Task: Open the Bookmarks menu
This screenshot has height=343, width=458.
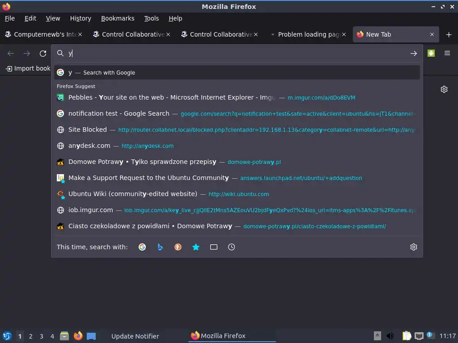Action: pyautogui.click(x=118, y=18)
